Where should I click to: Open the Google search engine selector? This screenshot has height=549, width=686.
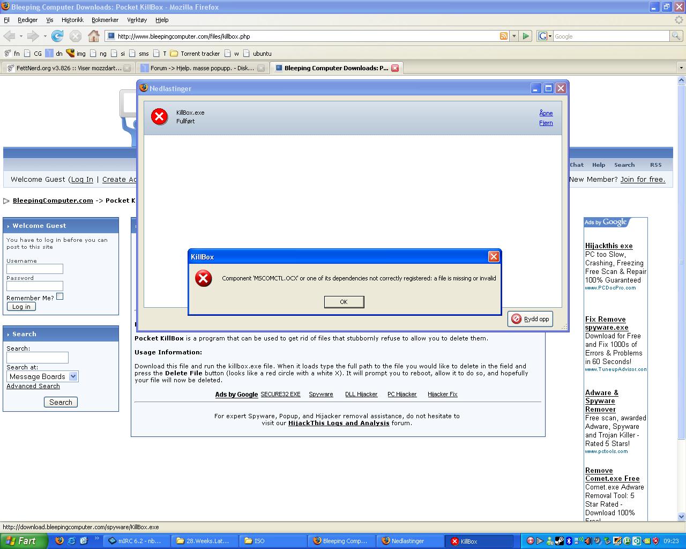click(545, 36)
